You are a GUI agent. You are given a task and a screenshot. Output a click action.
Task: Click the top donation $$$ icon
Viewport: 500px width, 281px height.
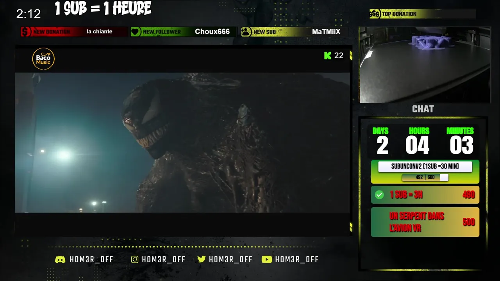coord(375,14)
